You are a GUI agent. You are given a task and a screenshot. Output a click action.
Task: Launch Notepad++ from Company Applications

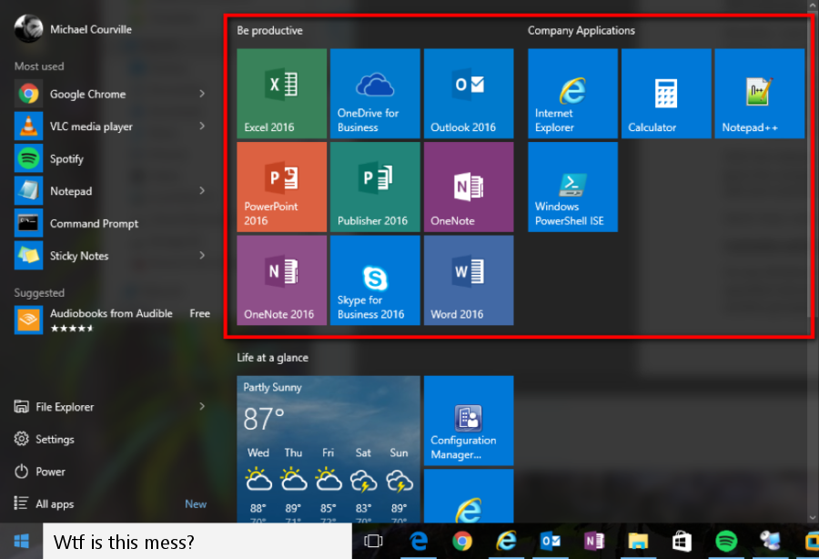click(x=758, y=93)
